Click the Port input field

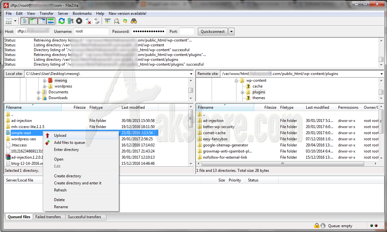coord(187,32)
